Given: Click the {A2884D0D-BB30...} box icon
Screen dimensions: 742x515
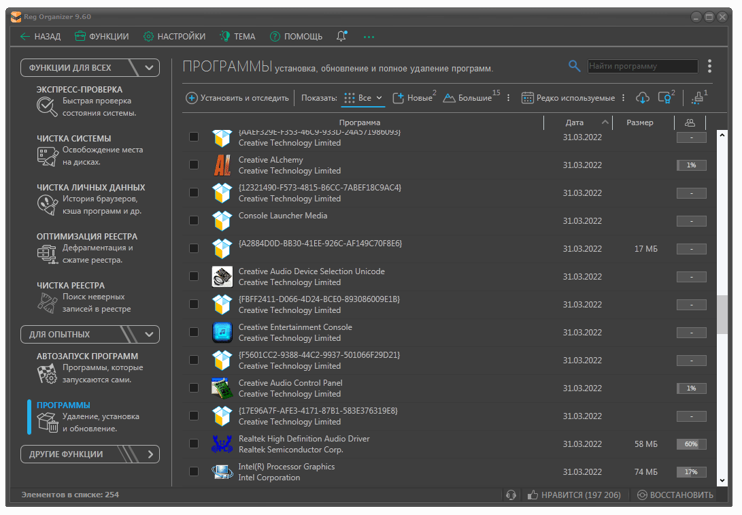Looking at the screenshot, I should coord(222,248).
